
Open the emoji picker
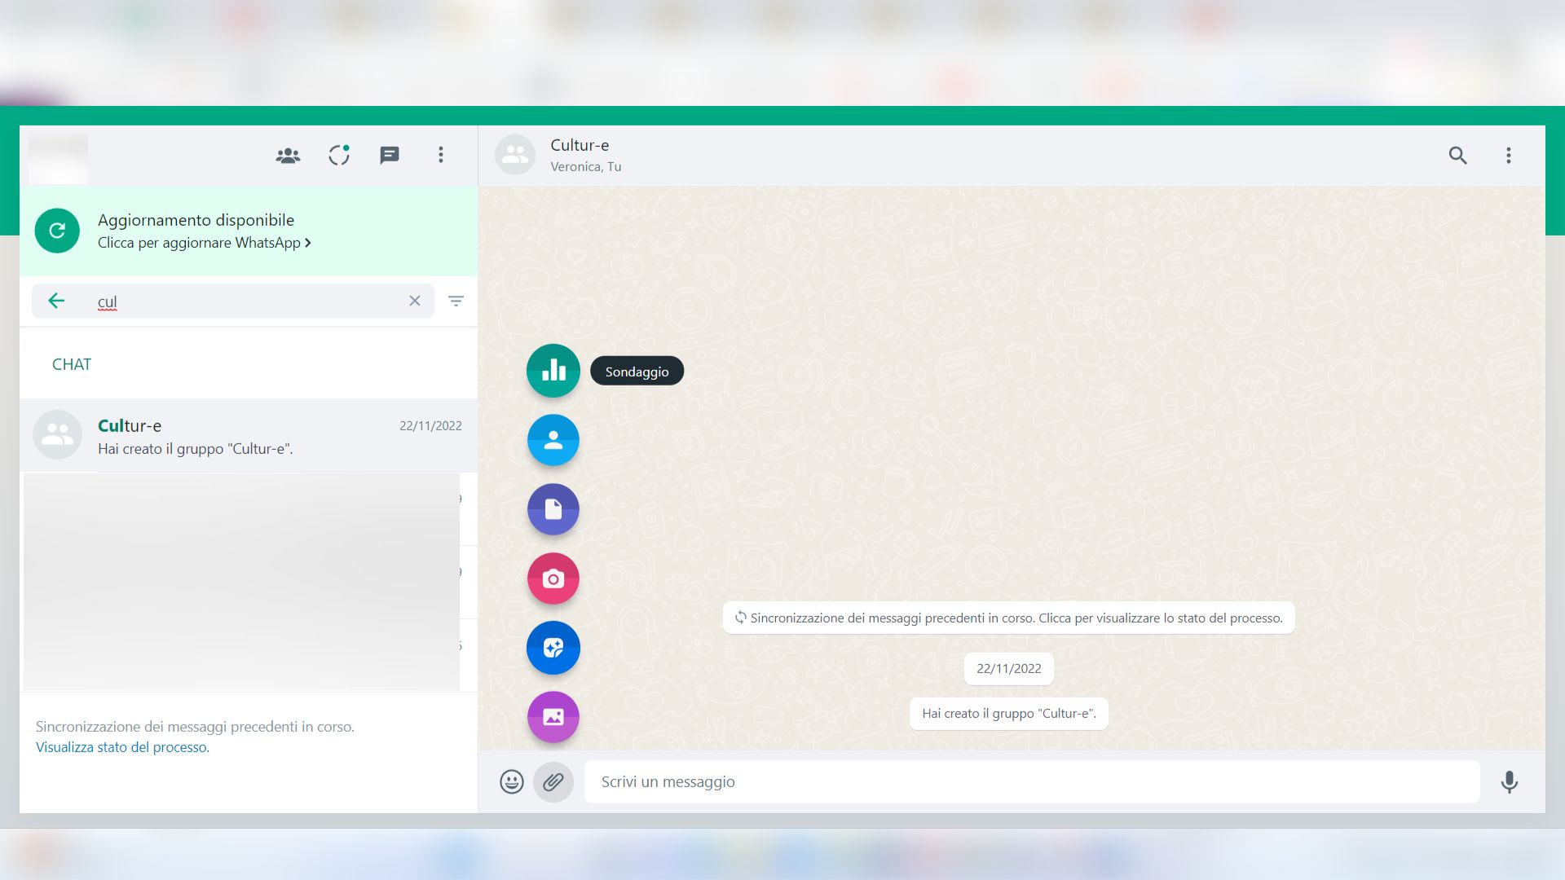[x=511, y=781]
